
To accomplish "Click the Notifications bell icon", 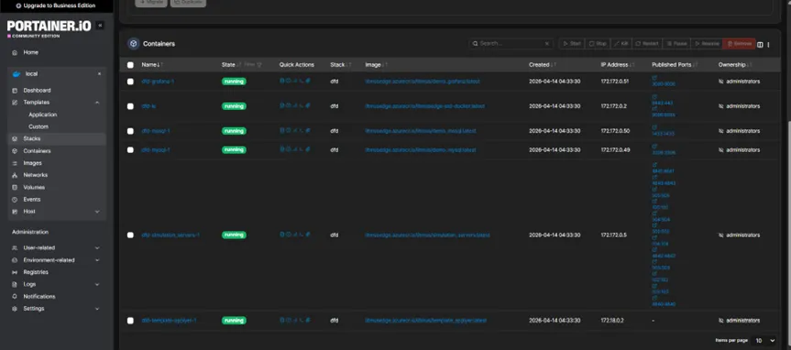I will tap(15, 297).
